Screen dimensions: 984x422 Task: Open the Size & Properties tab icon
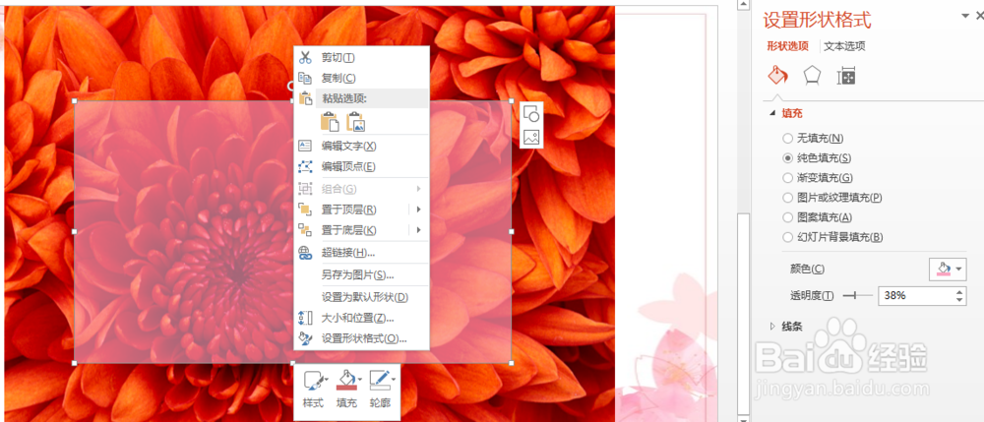[x=846, y=77]
